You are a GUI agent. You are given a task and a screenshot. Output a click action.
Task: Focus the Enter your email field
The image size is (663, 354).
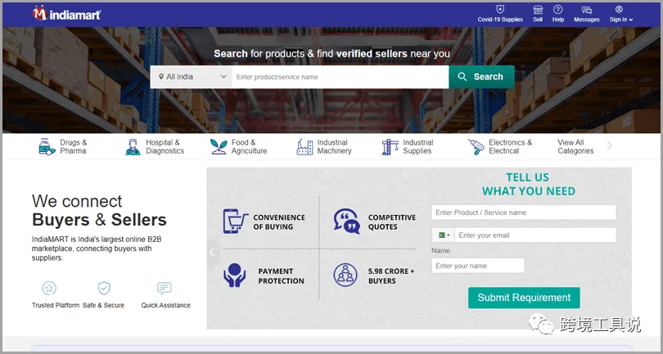click(534, 235)
